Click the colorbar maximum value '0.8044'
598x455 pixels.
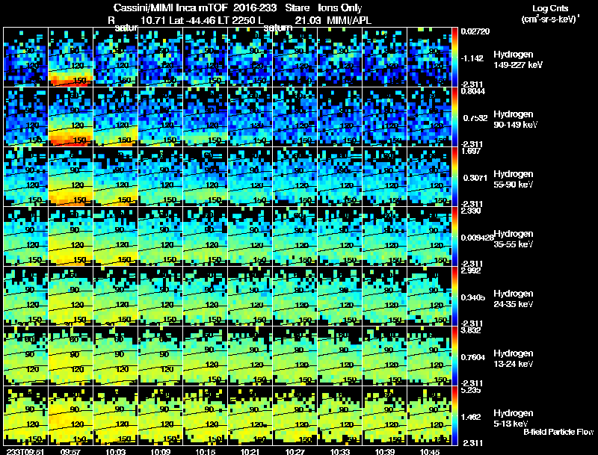pyautogui.click(x=472, y=91)
